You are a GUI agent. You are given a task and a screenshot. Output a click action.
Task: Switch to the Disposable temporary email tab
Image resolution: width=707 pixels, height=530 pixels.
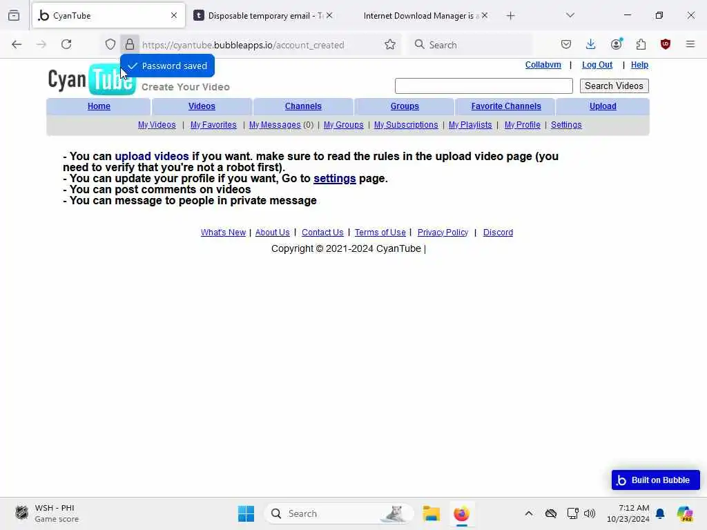(264, 16)
